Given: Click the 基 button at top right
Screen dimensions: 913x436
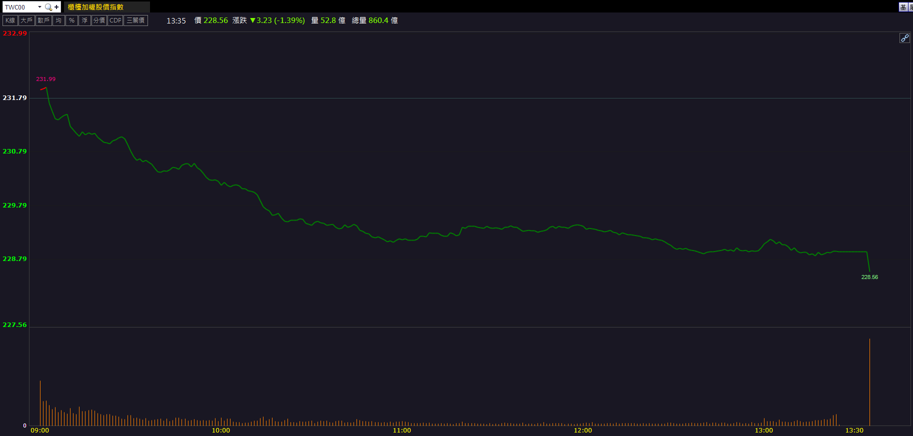Looking at the screenshot, I should [x=903, y=7].
